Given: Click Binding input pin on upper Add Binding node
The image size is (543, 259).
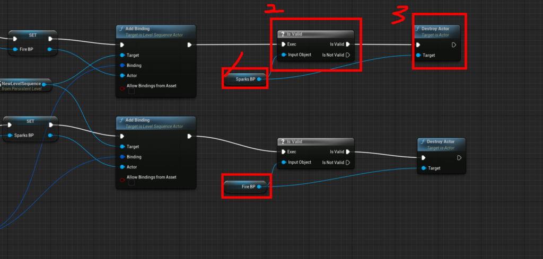Looking at the screenshot, I should point(123,65).
